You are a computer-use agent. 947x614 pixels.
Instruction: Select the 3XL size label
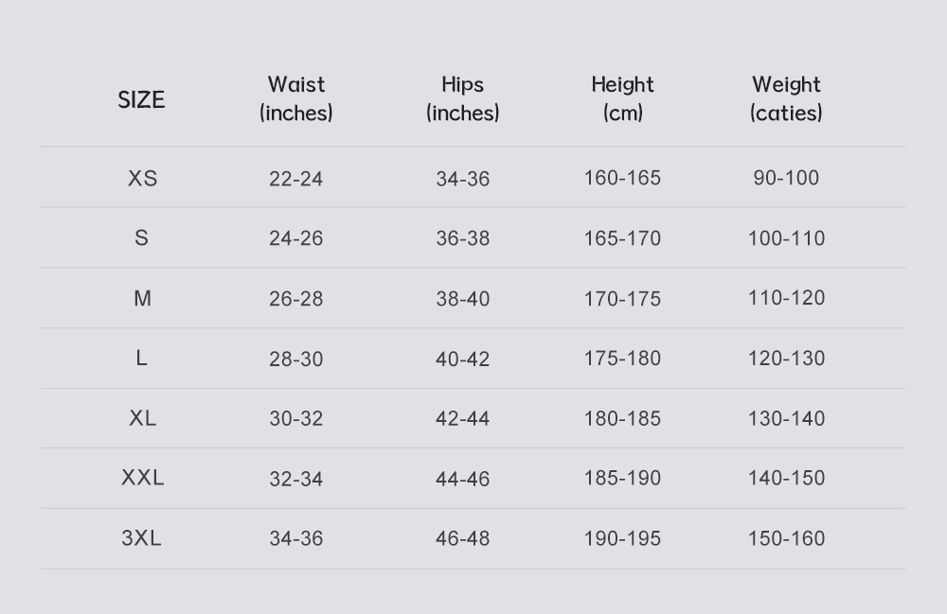coord(141,538)
